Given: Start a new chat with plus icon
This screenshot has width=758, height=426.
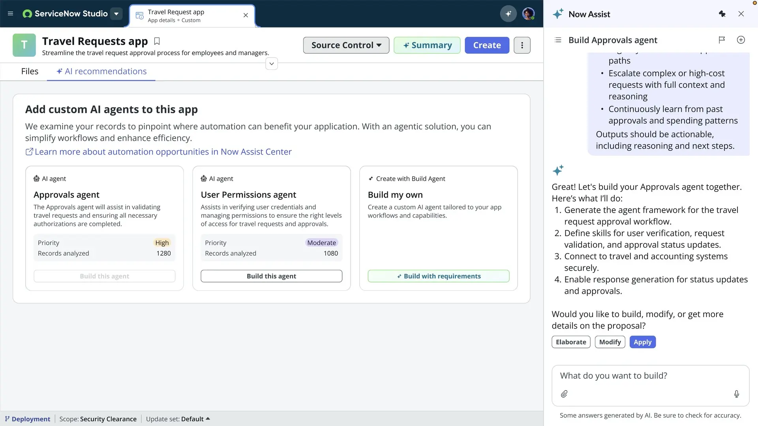Looking at the screenshot, I should point(741,40).
